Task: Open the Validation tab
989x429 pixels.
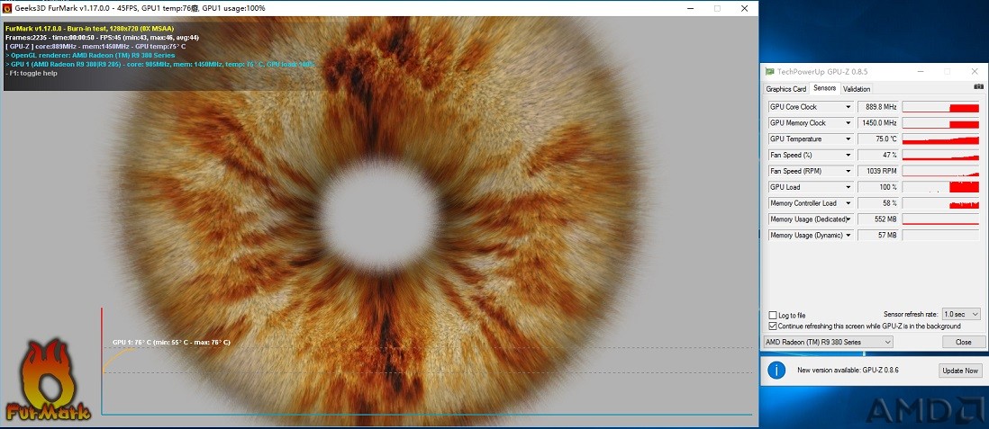Action: pos(857,89)
